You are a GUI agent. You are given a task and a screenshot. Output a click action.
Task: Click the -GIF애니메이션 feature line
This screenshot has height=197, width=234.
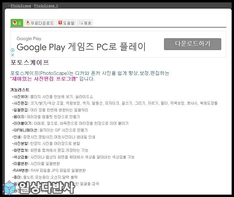click(50, 130)
